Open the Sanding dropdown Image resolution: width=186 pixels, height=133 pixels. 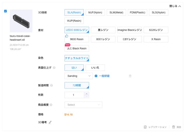point(78,76)
